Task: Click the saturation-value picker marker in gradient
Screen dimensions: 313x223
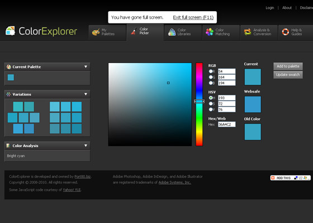Action: point(168,83)
